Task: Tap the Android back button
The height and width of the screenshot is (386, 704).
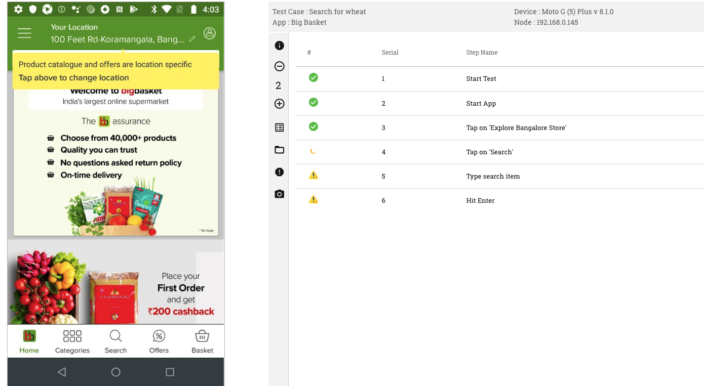Action: point(62,372)
